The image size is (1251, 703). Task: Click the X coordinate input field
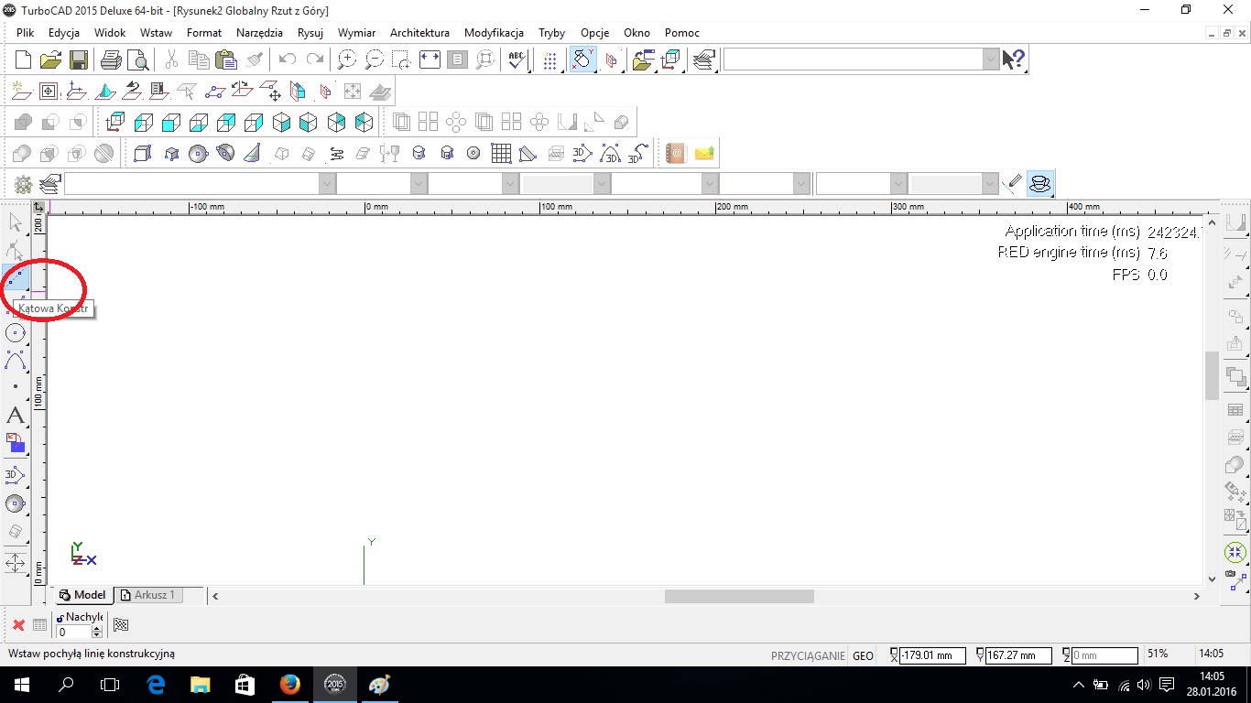click(931, 655)
